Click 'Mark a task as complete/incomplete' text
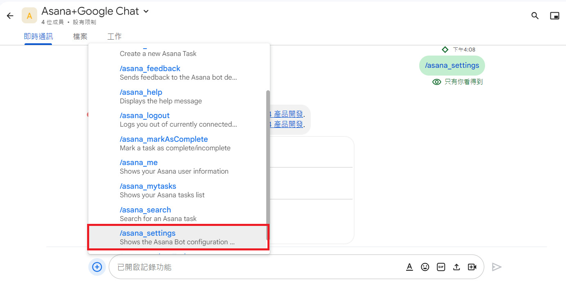The height and width of the screenshot is (288, 566). (175, 148)
